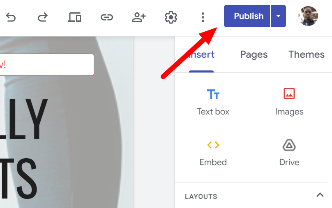Open the three-dot More menu
The width and height of the screenshot is (332, 208).
pos(203,17)
